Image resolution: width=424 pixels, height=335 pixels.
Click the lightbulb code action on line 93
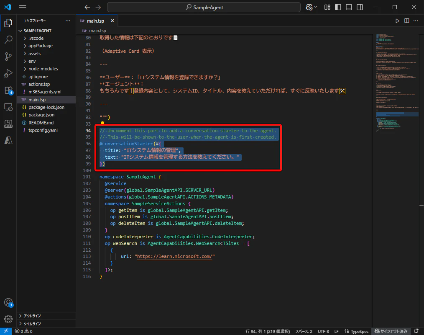pyautogui.click(x=102, y=123)
